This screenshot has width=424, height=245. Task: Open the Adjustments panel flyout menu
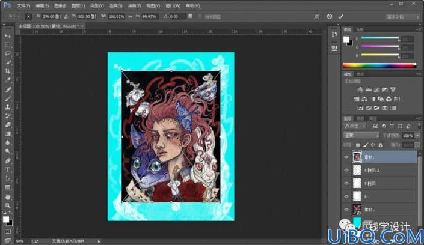(419, 74)
